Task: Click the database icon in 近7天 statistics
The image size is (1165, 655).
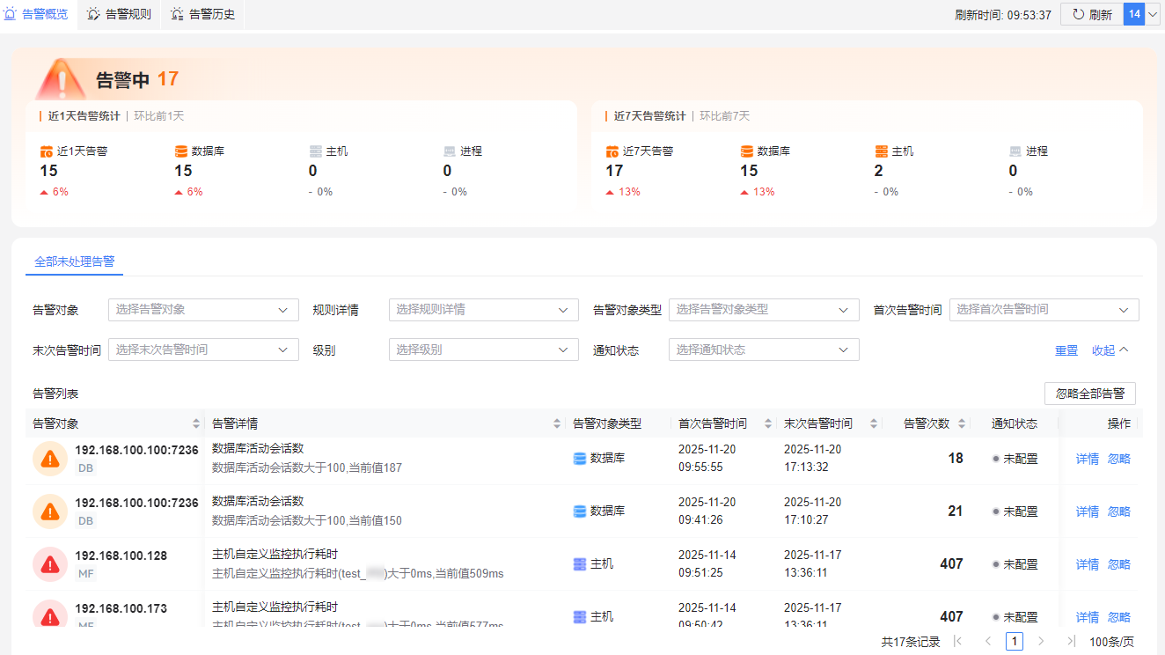Action: [747, 151]
